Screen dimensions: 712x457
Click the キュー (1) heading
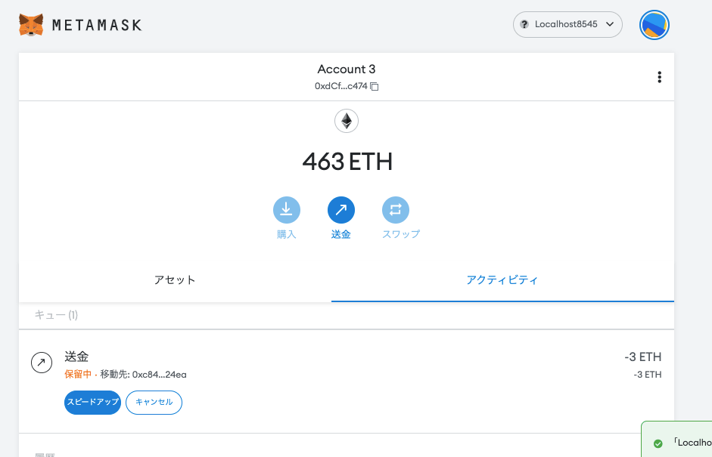[x=56, y=315]
